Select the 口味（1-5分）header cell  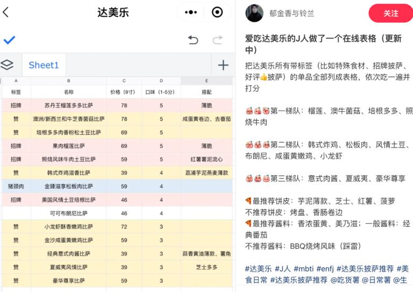(x=161, y=92)
